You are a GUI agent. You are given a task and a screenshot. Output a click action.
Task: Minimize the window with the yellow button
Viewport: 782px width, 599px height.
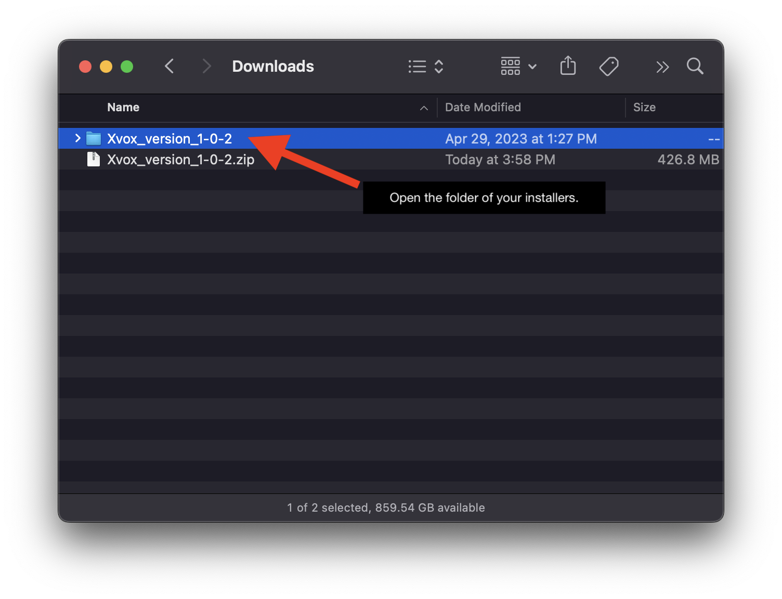point(106,67)
